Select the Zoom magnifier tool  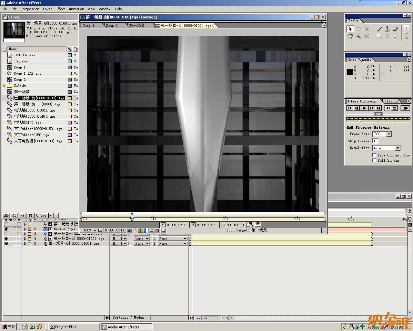(x=358, y=36)
